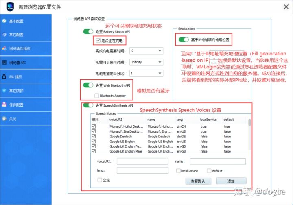The image size is (293, 205).
Task: Check the localService checkbox
Action: point(178,171)
